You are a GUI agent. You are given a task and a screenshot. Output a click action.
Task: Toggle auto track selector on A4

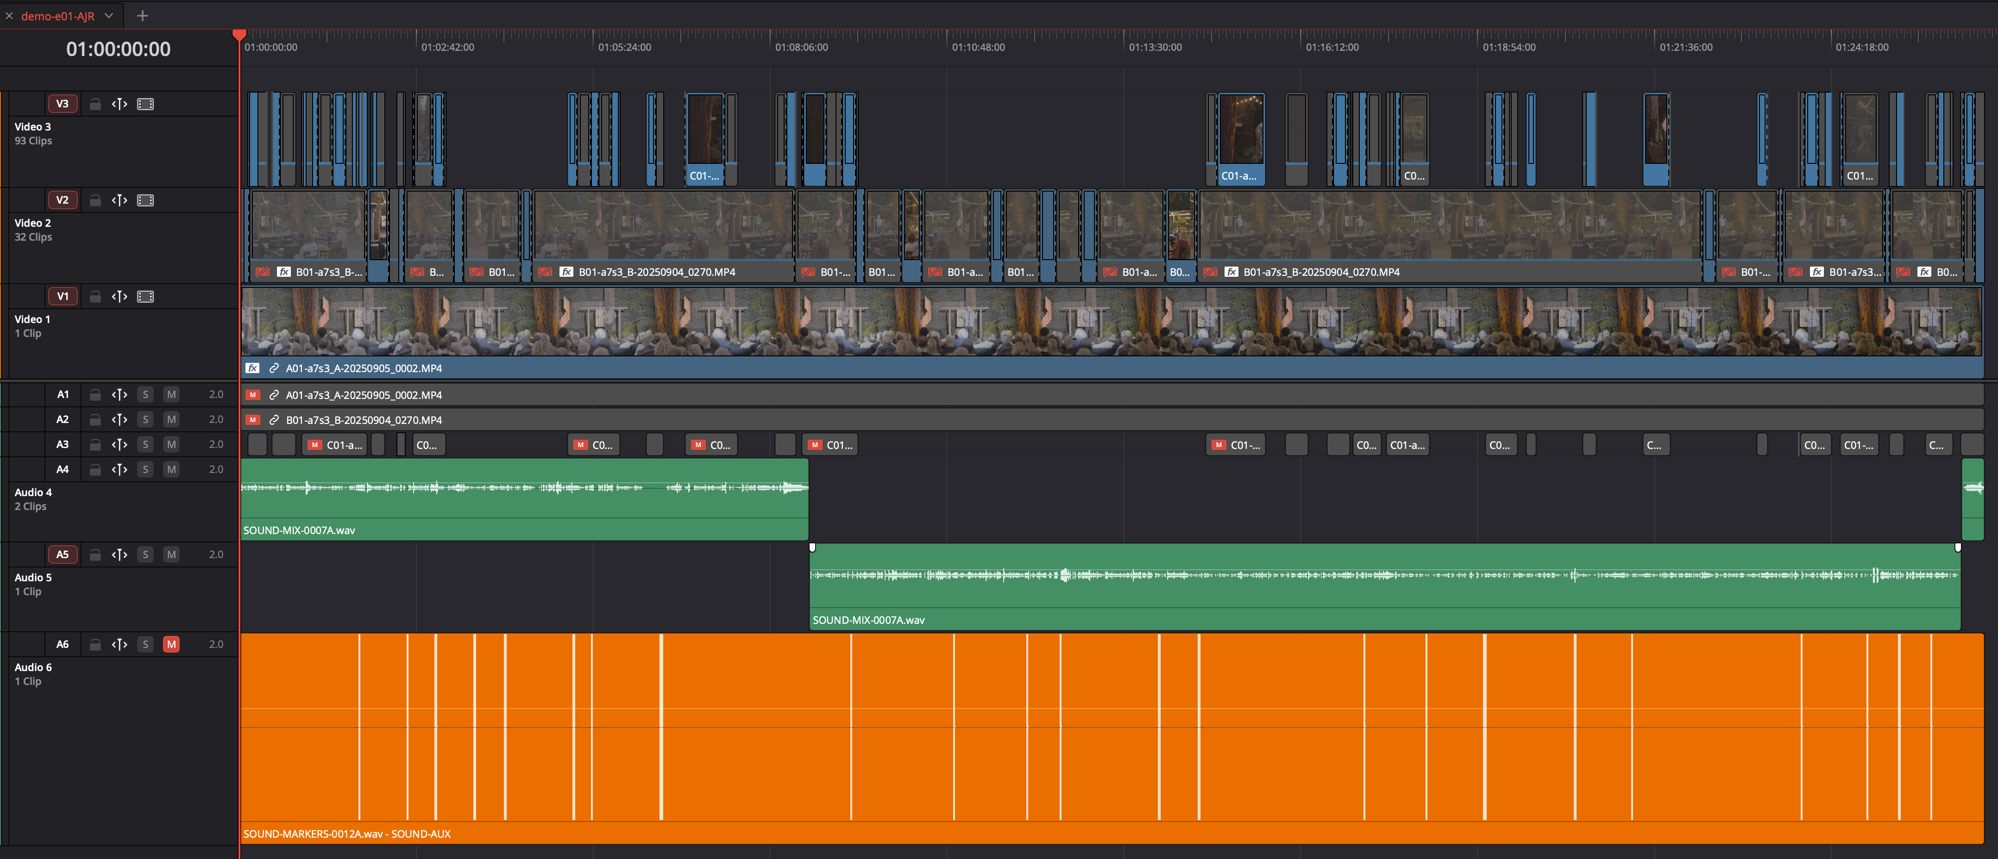(x=119, y=469)
